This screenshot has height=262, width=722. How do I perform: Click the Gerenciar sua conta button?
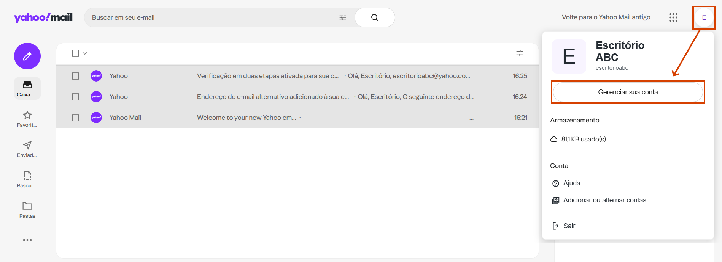[628, 92]
